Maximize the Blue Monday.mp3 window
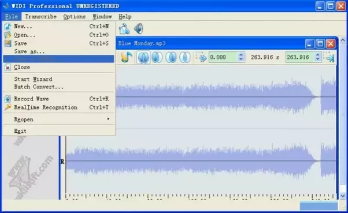This screenshot has height=213, width=348. tap(320, 44)
